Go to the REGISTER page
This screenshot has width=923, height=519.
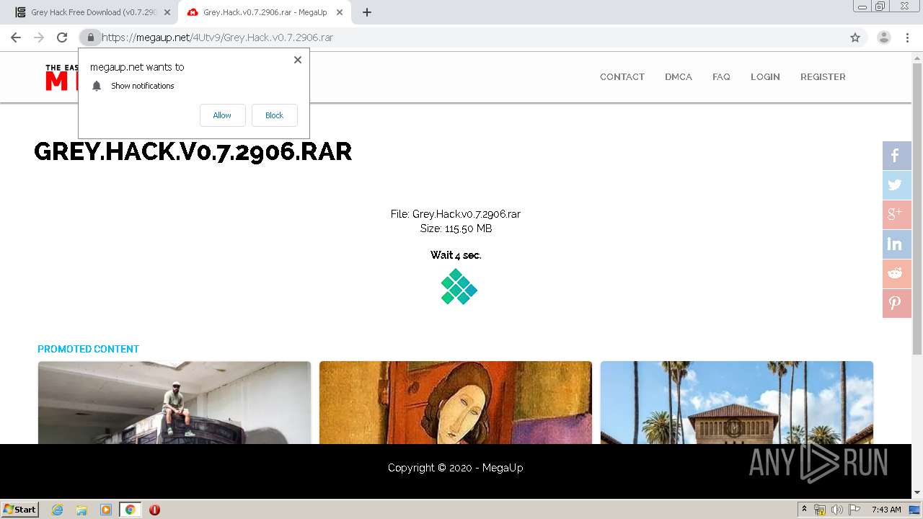pos(823,76)
